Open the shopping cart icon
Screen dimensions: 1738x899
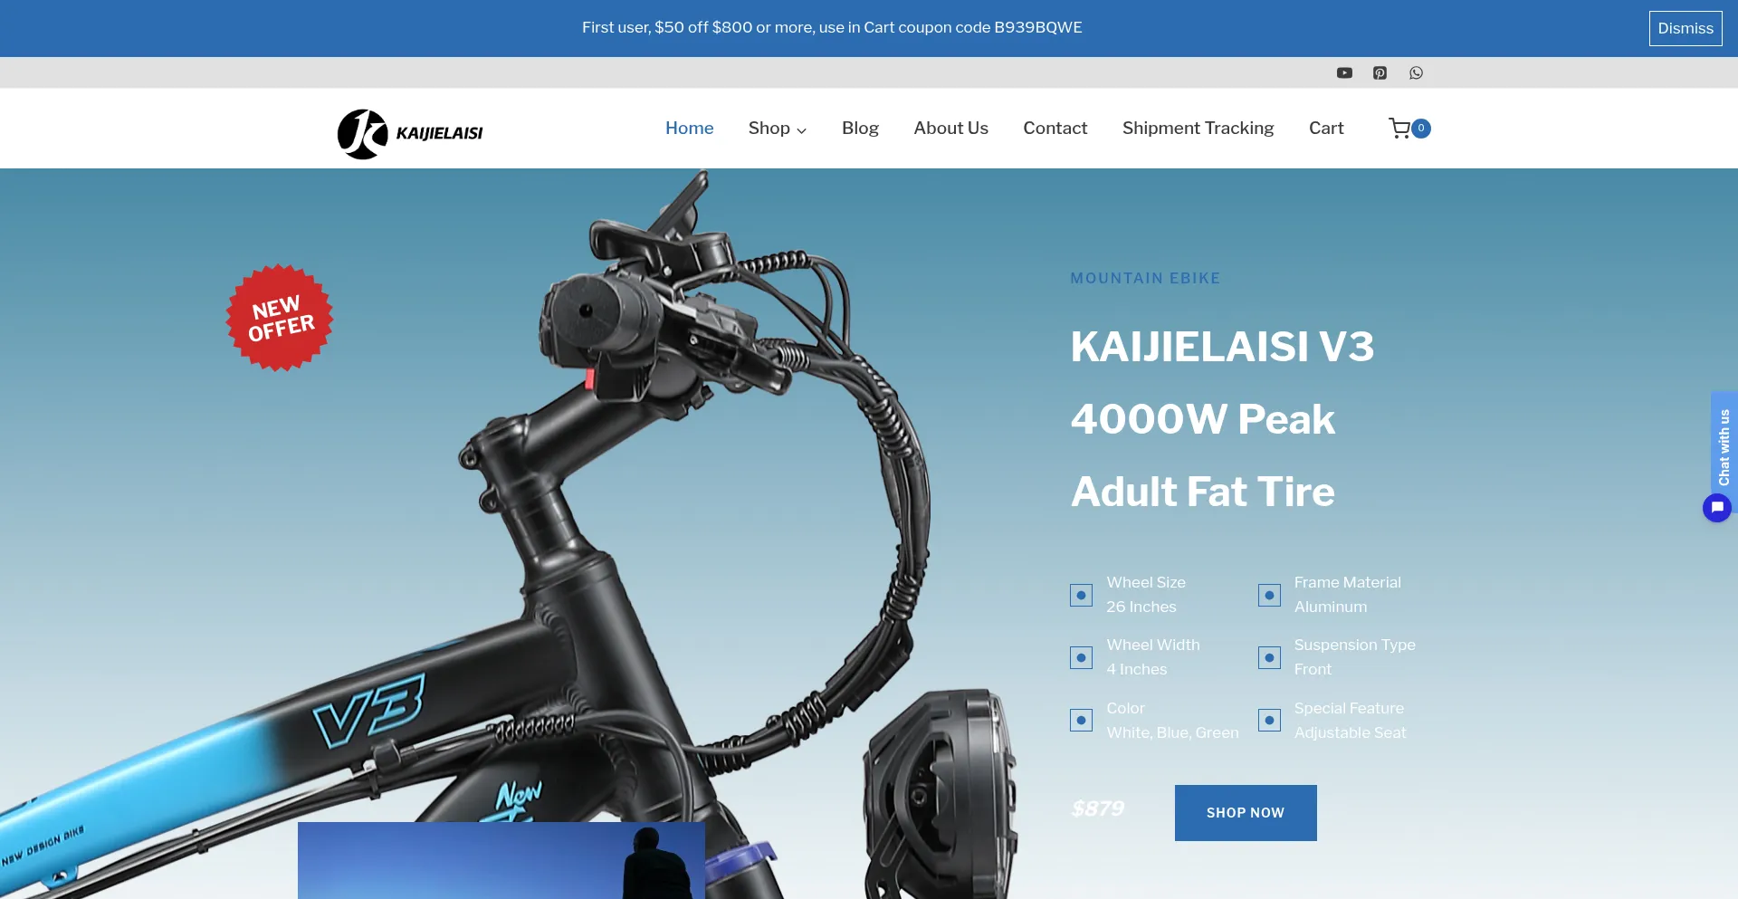(x=1399, y=129)
